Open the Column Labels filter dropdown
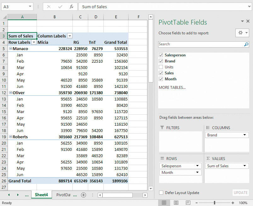 click(70, 36)
